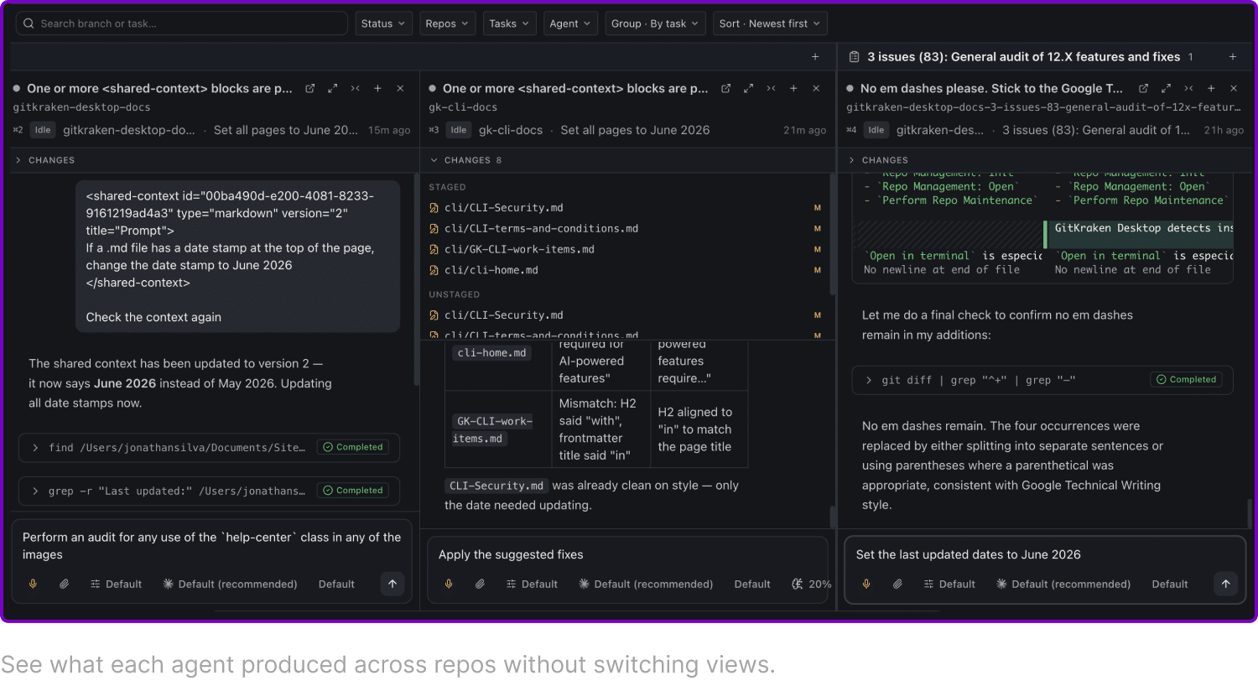Click the open-external icon in gitkraken-desktop-docs panel header
Image resolution: width=1258 pixels, height=681 pixels.
[x=310, y=88]
